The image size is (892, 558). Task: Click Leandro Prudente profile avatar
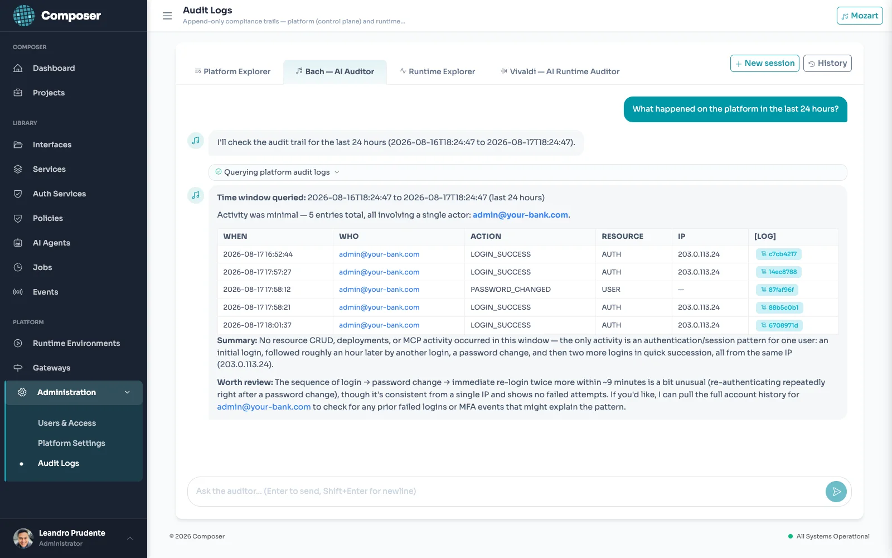[23, 538]
